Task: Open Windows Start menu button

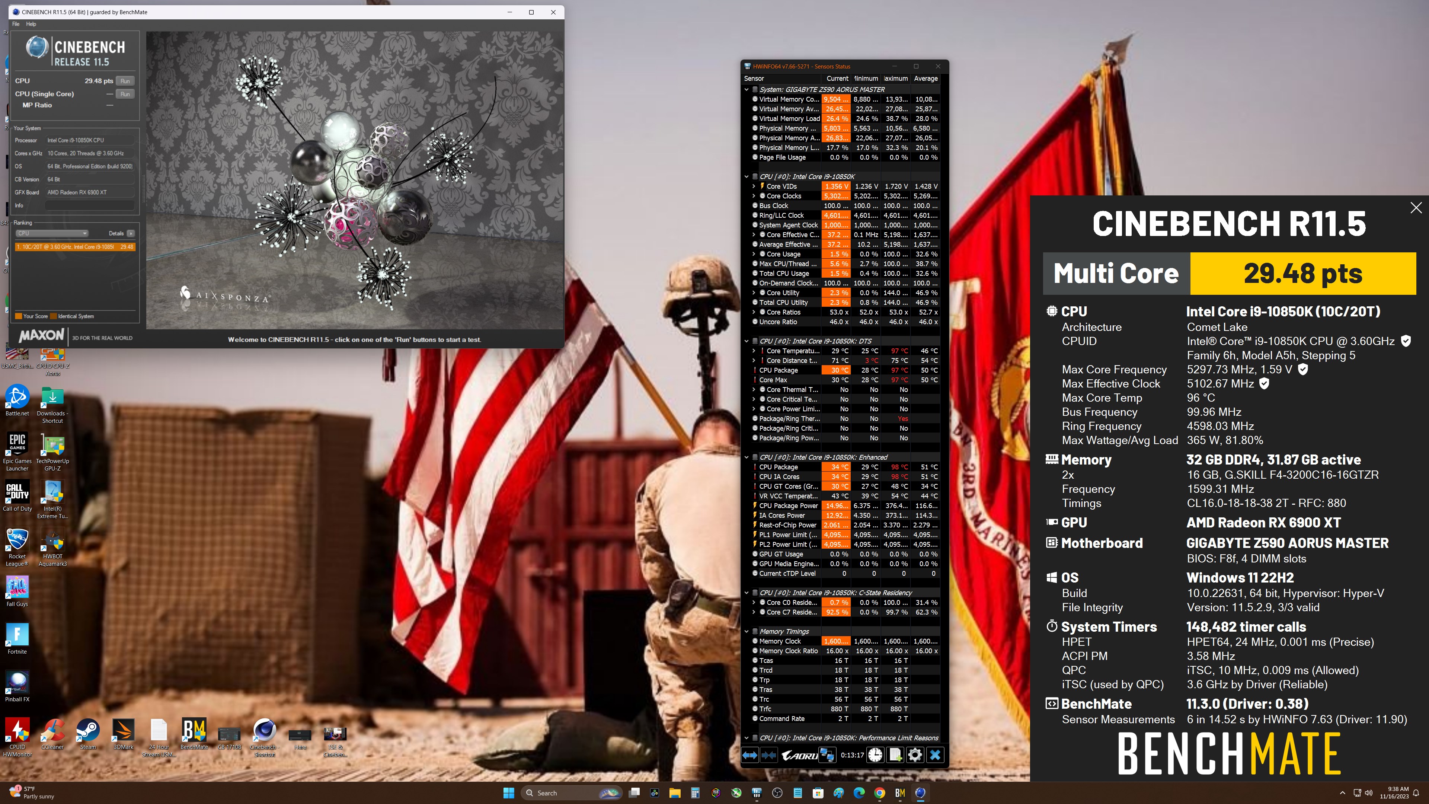Action: click(x=509, y=793)
